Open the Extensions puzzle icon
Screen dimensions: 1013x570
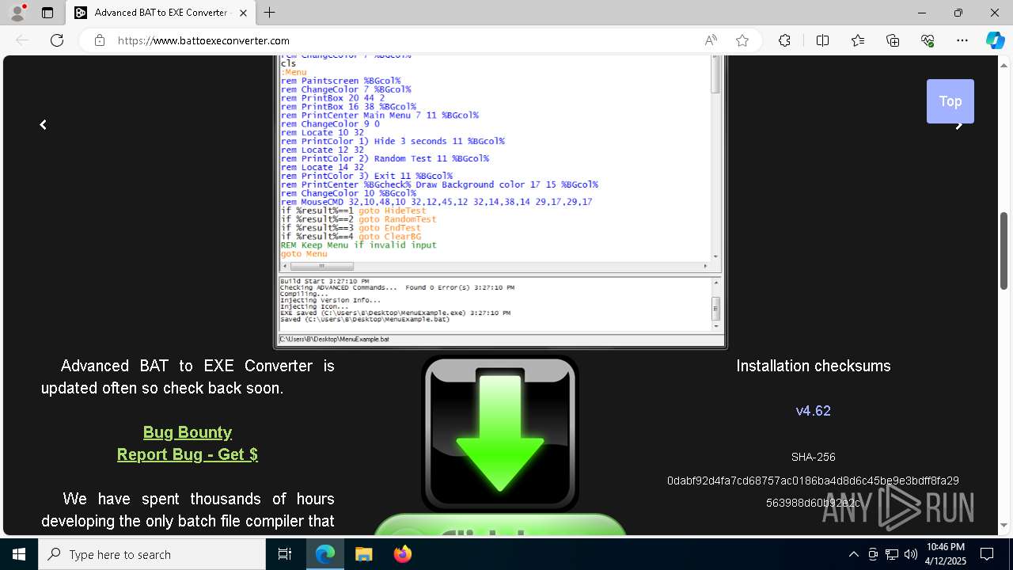784,40
